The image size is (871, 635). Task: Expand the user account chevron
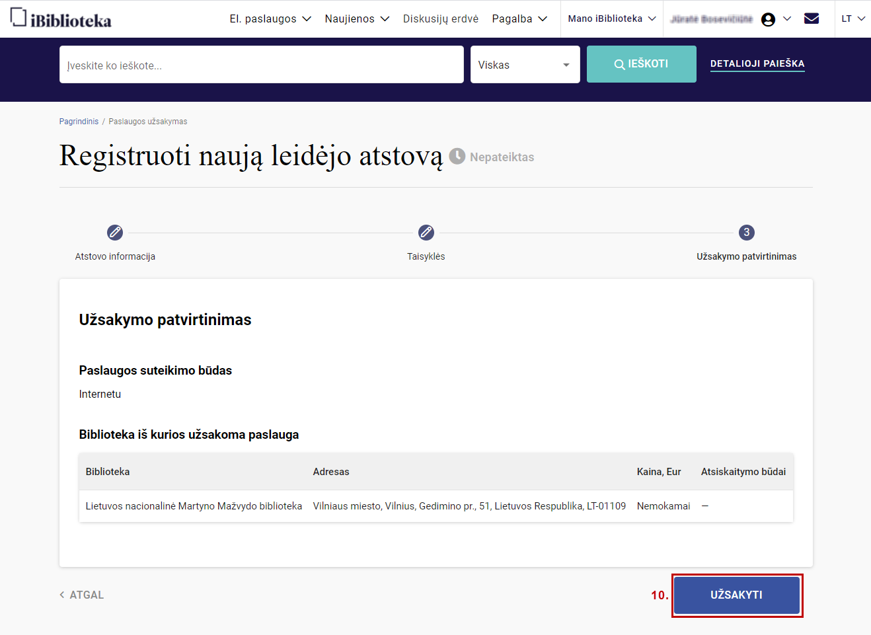787,19
